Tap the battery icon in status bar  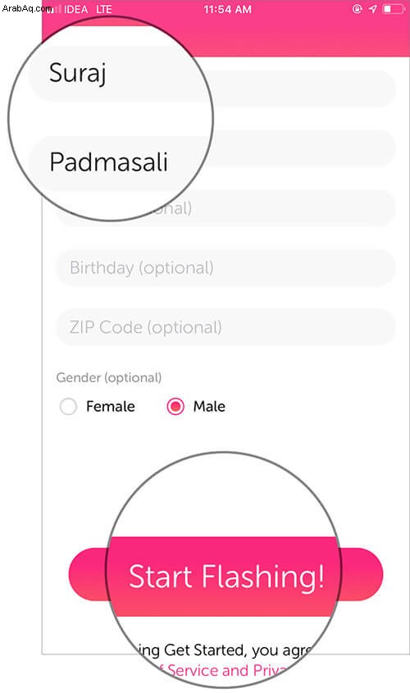(x=394, y=9)
